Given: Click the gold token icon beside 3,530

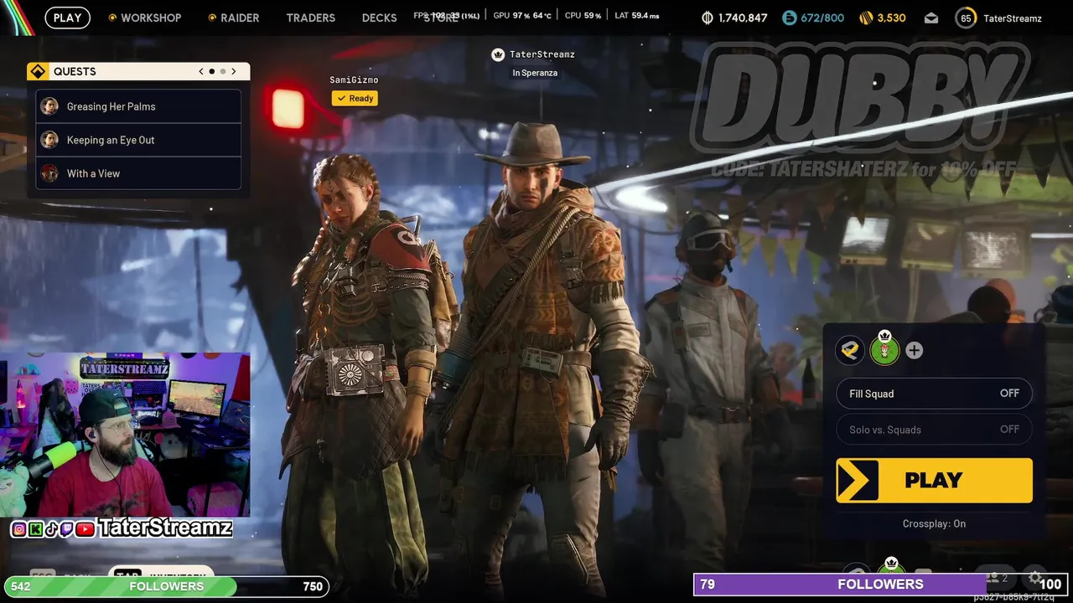Looking at the screenshot, I should [866, 18].
